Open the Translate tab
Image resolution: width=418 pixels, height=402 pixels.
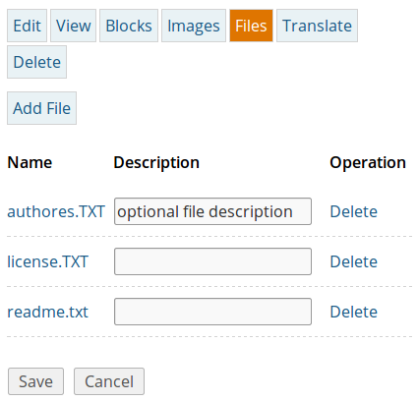317,26
